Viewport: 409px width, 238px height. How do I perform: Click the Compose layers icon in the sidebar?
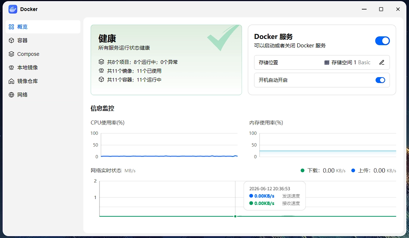click(11, 54)
